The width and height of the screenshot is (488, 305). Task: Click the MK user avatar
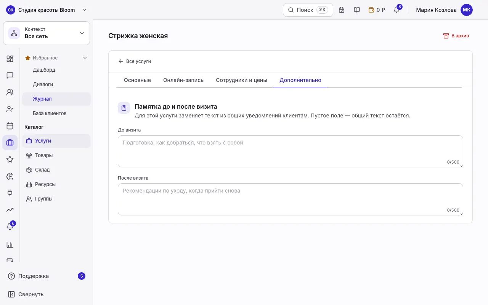click(467, 10)
